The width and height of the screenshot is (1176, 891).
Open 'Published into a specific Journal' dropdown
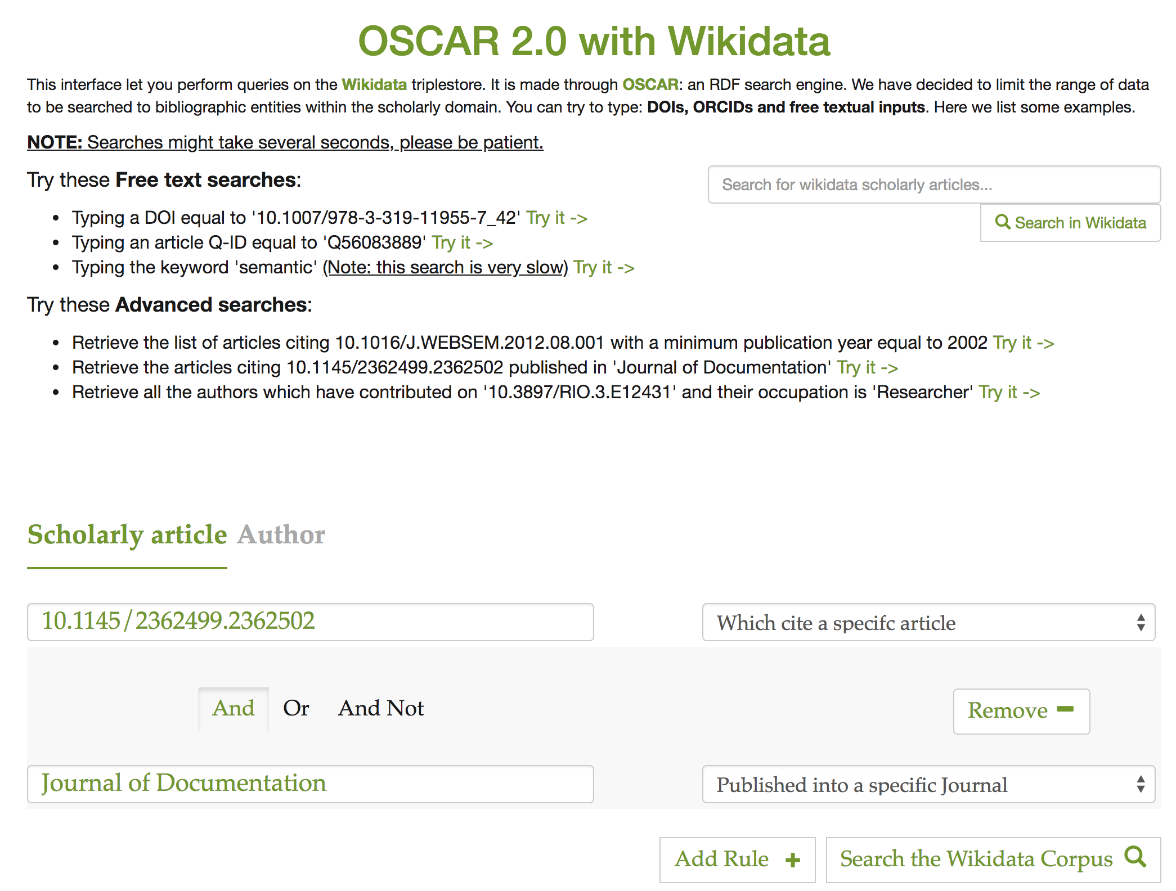click(x=928, y=784)
